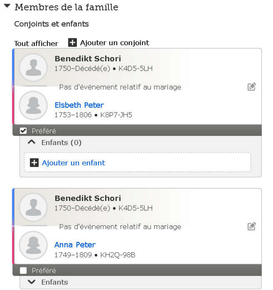This screenshot has width=273, height=290.
Task: Select first Benedikt Schori name
Action: tap(88, 58)
